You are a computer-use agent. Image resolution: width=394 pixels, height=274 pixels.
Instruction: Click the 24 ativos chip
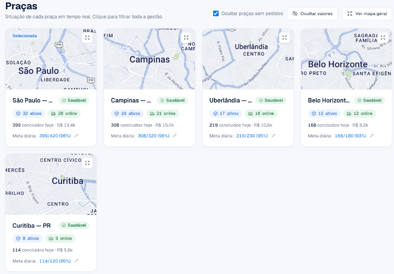pyautogui.click(x=127, y=114)
